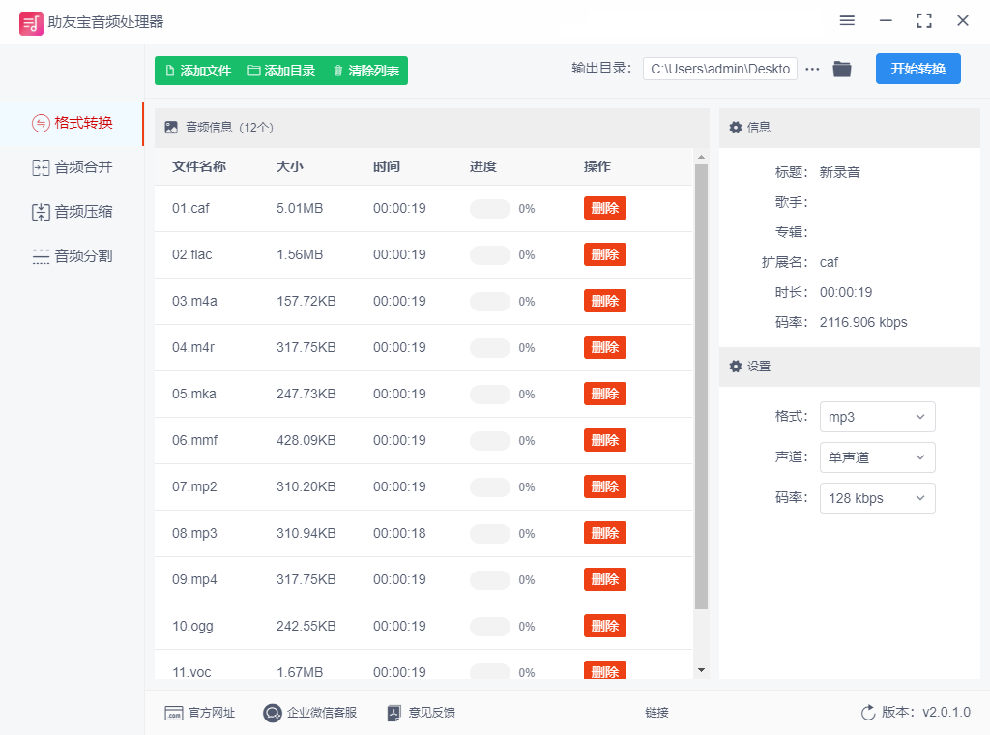Viewport: 990px width, 735px height.
Task: Click the 设置 gear panel icon
Action: tap(736, 366)
